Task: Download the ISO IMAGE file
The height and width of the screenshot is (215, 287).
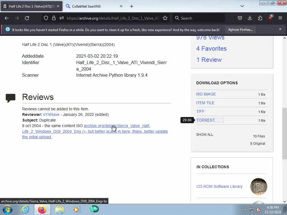Action: point(206,94)
